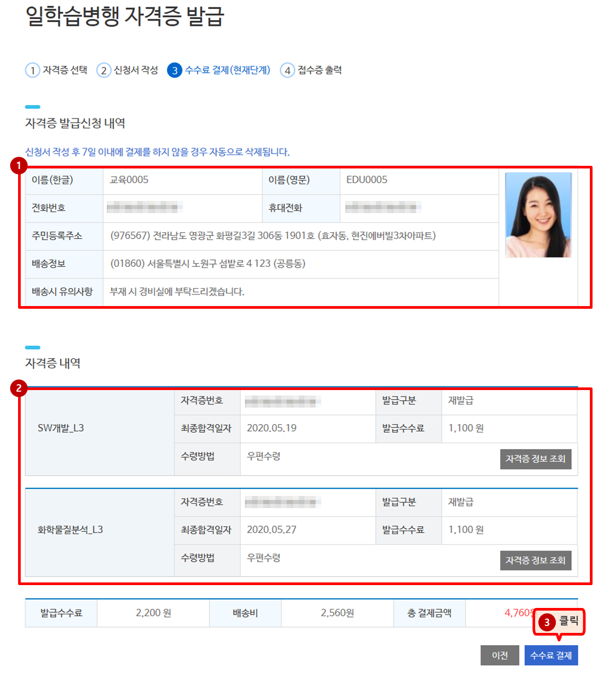Click the English name EDU0005

pyautogui.click(x=367, y=180)
